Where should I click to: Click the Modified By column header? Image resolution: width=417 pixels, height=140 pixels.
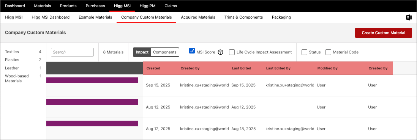(327, 68)
